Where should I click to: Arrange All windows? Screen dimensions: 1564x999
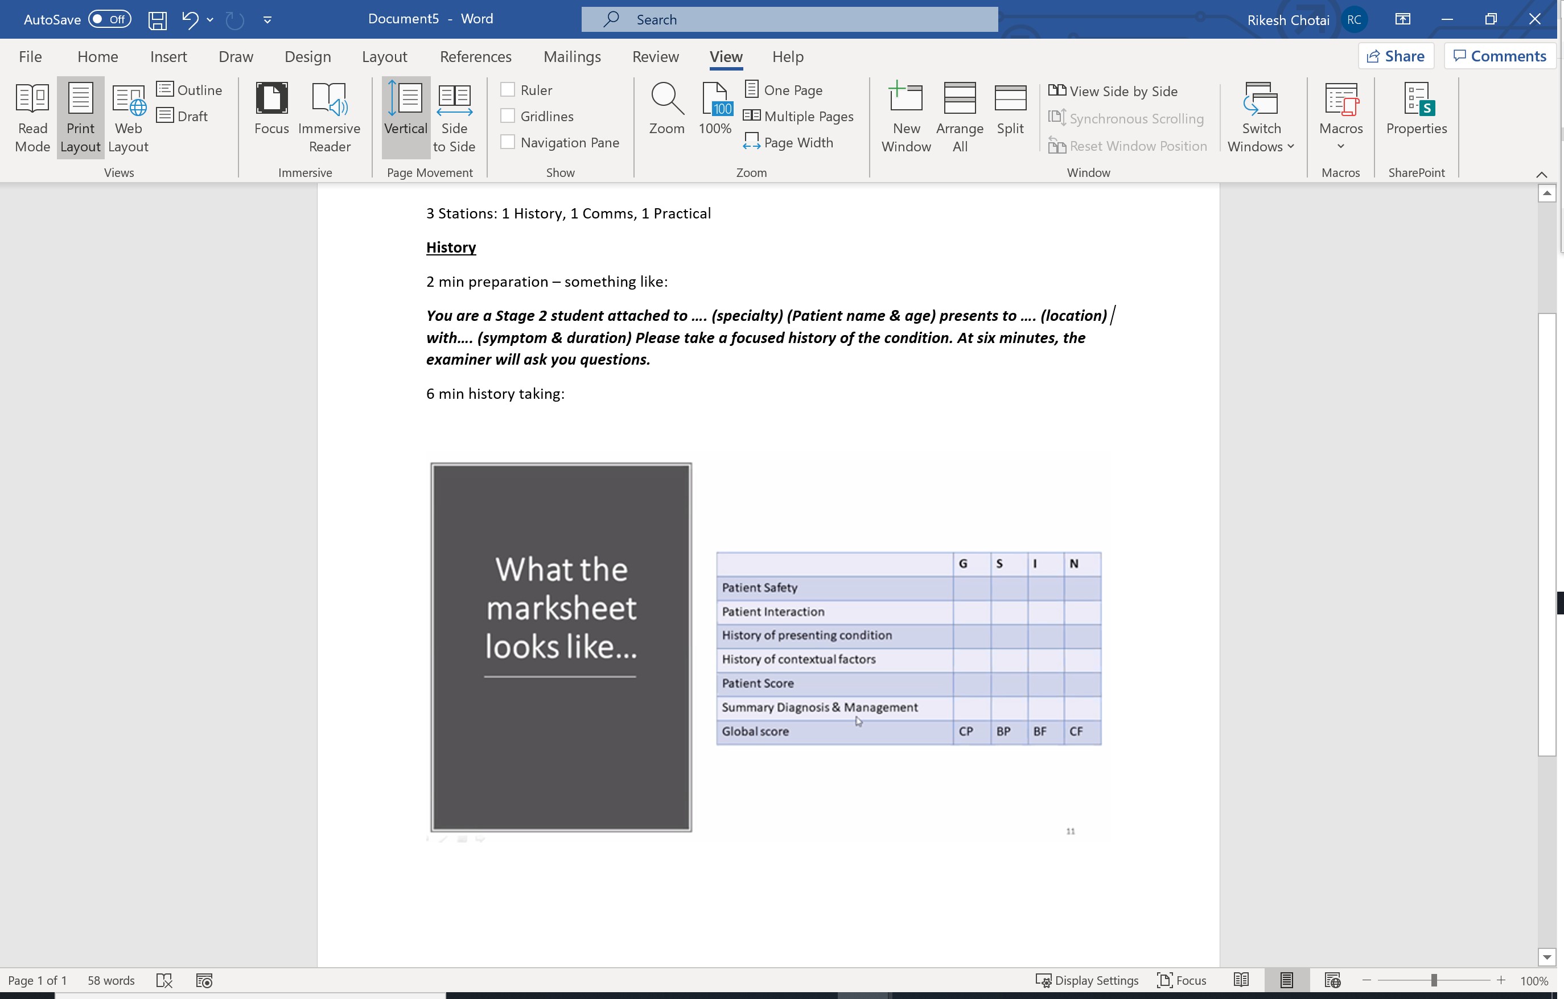click(960, 118)
